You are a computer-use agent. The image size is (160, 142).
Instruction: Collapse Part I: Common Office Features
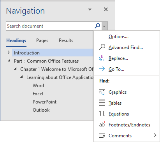click(9, 60)
